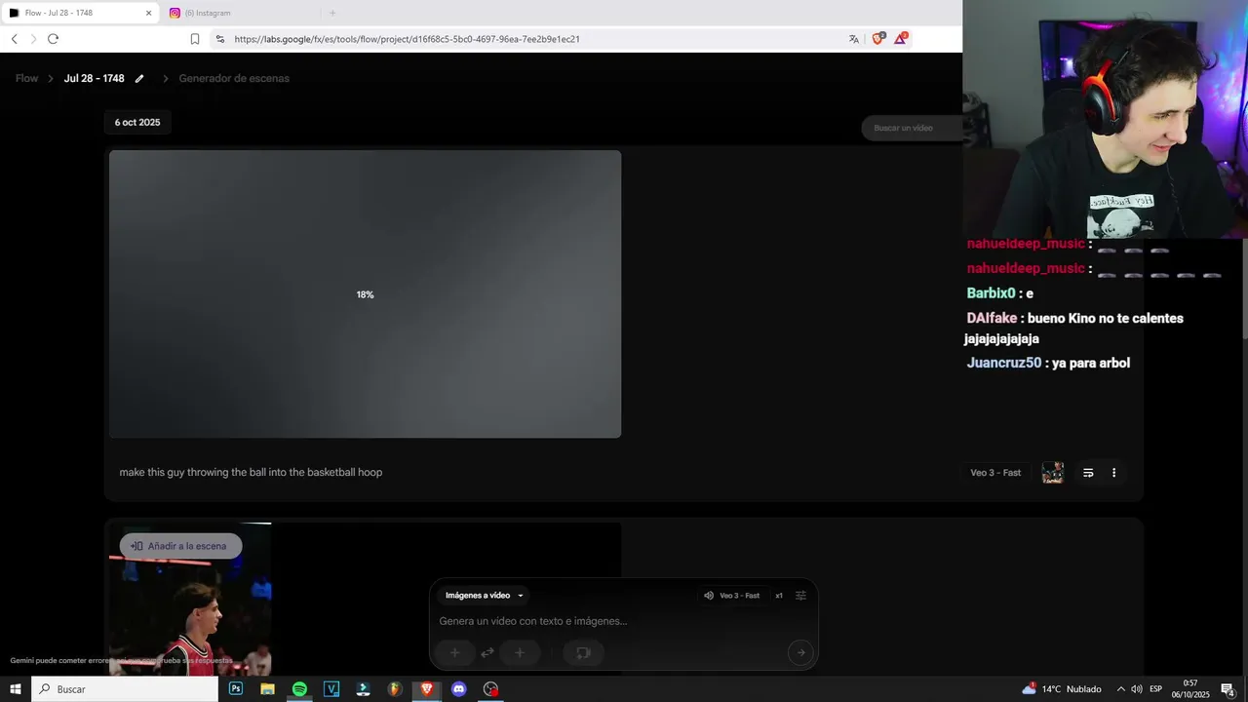Open Discord from the taskbar
This screenshot has height=702, width=1248.
click(459, 689)
